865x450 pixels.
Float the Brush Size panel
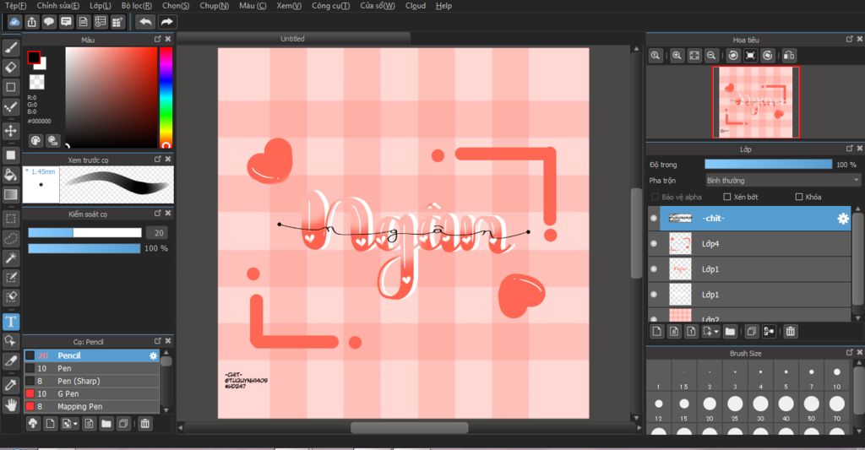click(x=850, y=352)
